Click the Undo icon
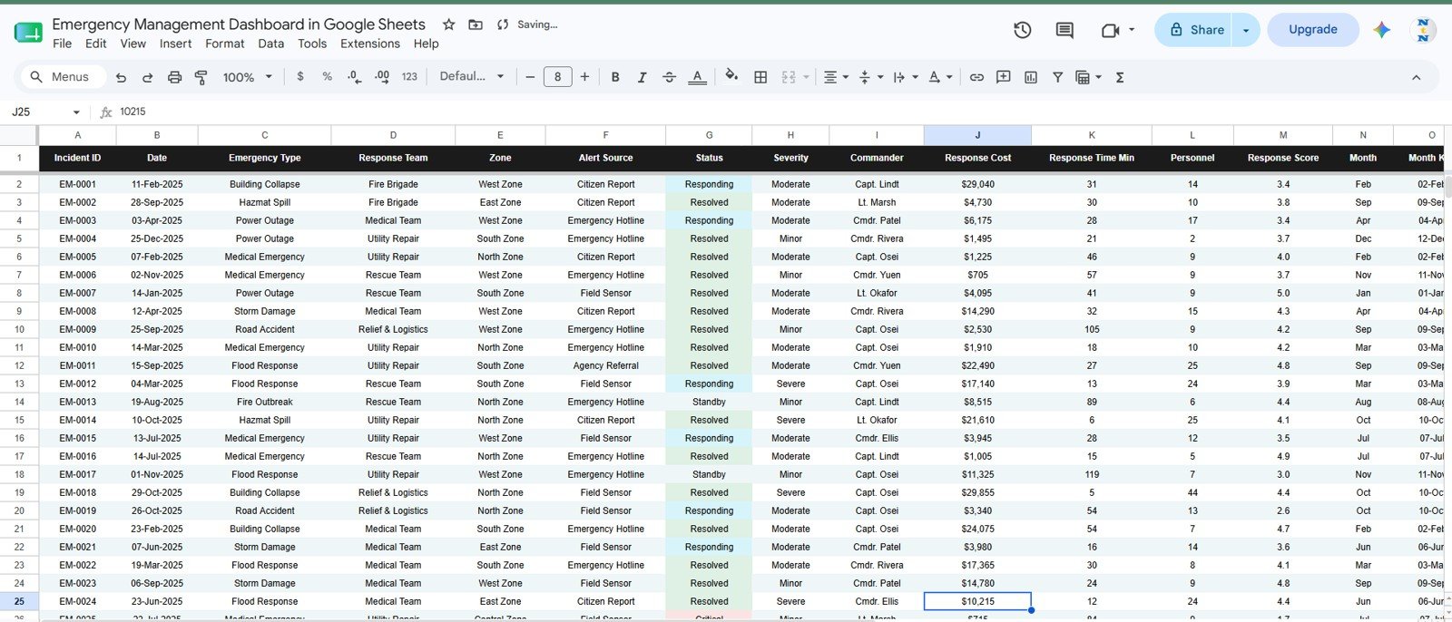Viewport: 1452px width, 622px height. 121,77
